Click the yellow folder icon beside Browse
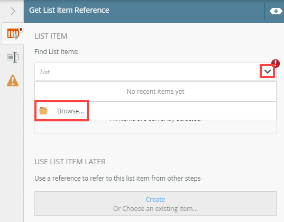 coord(43,111)
